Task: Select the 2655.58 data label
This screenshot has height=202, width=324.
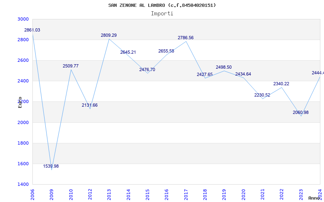Action: coord(166,51)
